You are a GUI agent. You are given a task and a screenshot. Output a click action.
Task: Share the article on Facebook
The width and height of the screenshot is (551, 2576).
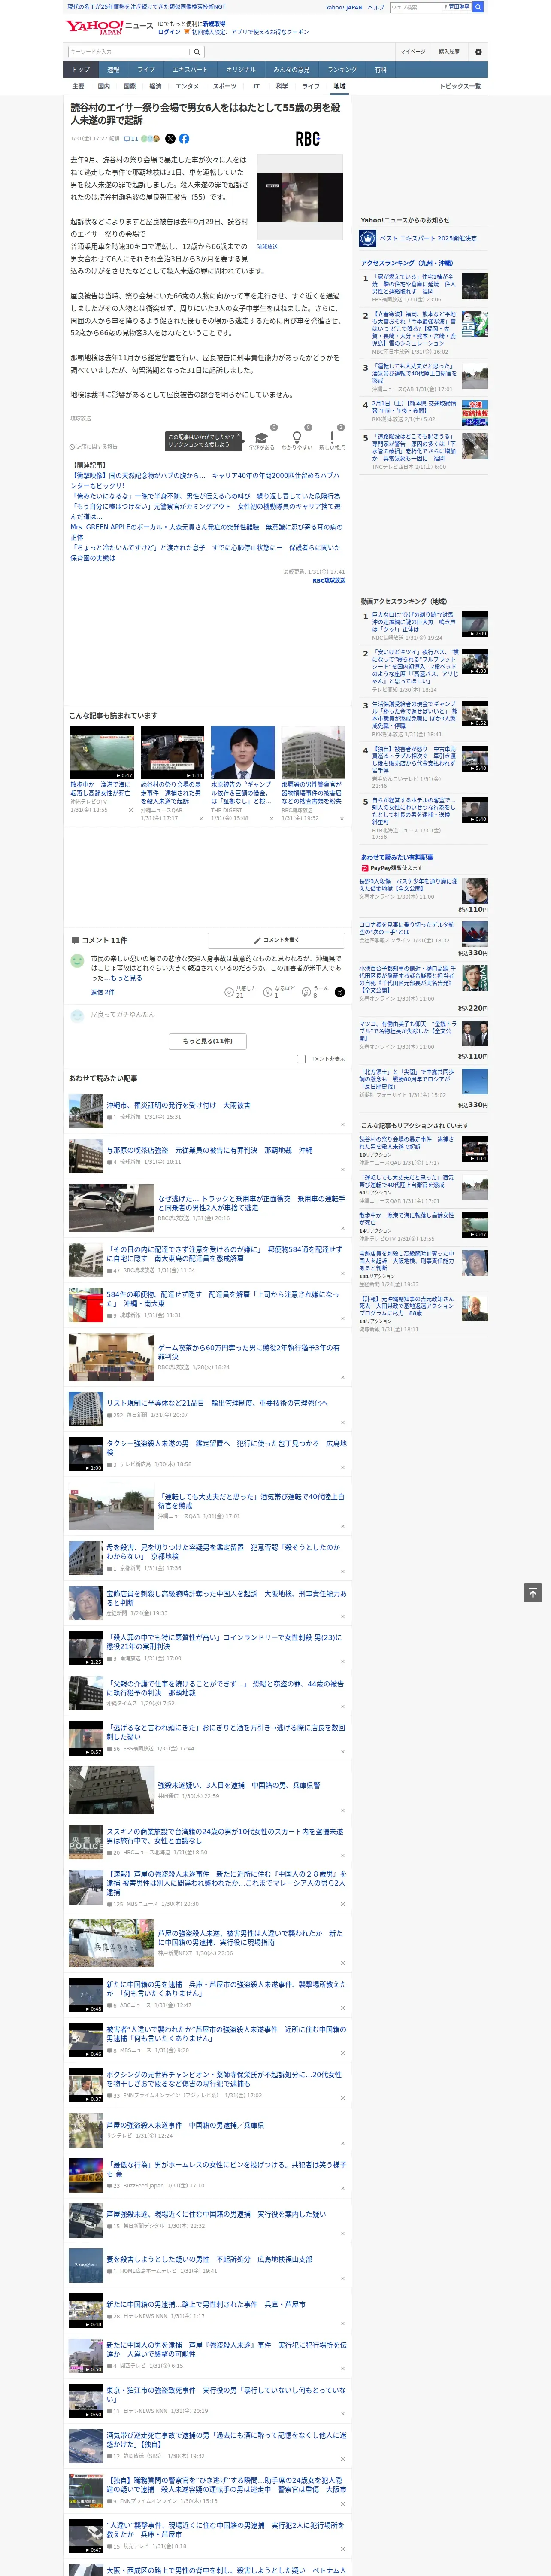(x=184, y=139)
